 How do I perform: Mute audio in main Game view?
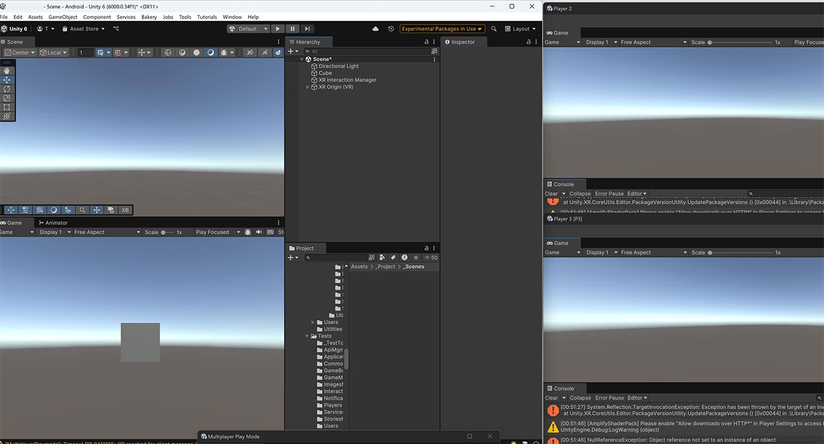point(259,232)
